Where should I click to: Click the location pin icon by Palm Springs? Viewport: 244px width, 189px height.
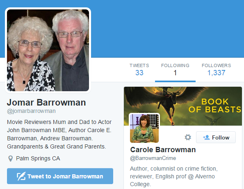point(10,158)
